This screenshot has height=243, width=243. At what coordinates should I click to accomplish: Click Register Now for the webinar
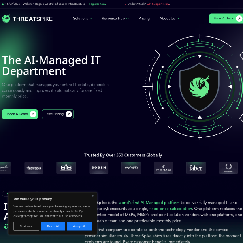click(97, 4)
